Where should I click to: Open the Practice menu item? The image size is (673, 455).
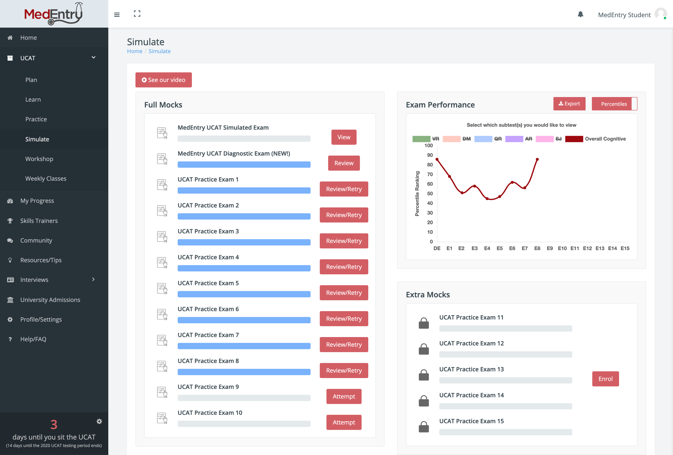[36, 119]
